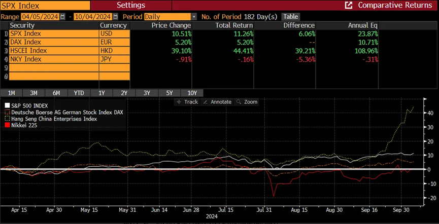Expand the Period Daily dropdown
The image size is (439, 224).
click(x=194, y=17)
